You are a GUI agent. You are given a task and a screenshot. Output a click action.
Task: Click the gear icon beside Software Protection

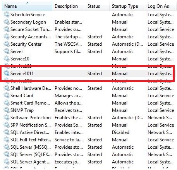[x=6, y=117]
